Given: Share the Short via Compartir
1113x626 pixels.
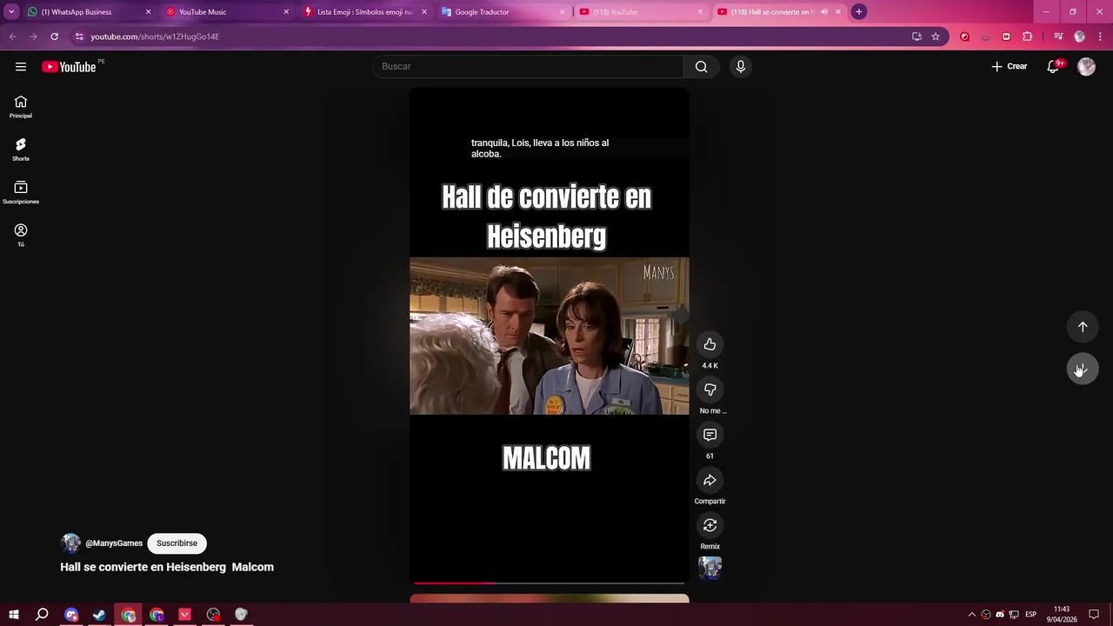Looking at the screenshot, I should pos(710,480).
